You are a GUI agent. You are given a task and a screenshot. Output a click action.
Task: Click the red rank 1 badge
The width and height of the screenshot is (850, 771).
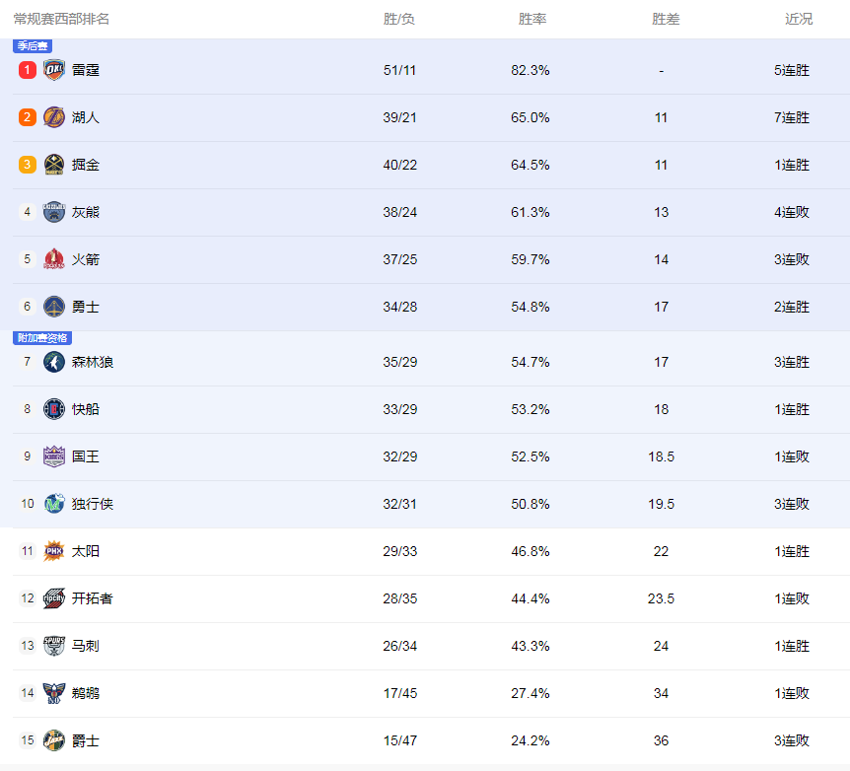(x=27, y=70)
